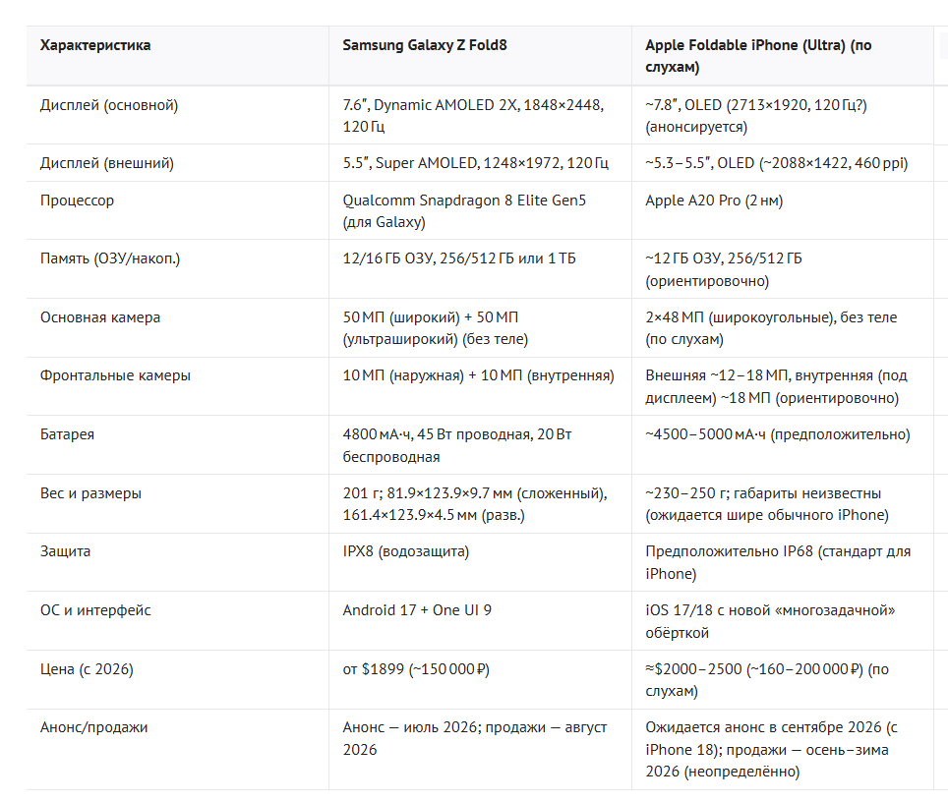This screenshot has width=948, height=802.
Task: Select the 'Вес и размеры' row label
Action: (x=90, y=493)
